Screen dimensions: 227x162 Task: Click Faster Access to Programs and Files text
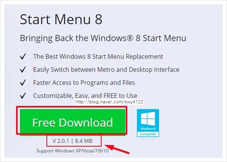pyautogui.click(x=84, y=83)
